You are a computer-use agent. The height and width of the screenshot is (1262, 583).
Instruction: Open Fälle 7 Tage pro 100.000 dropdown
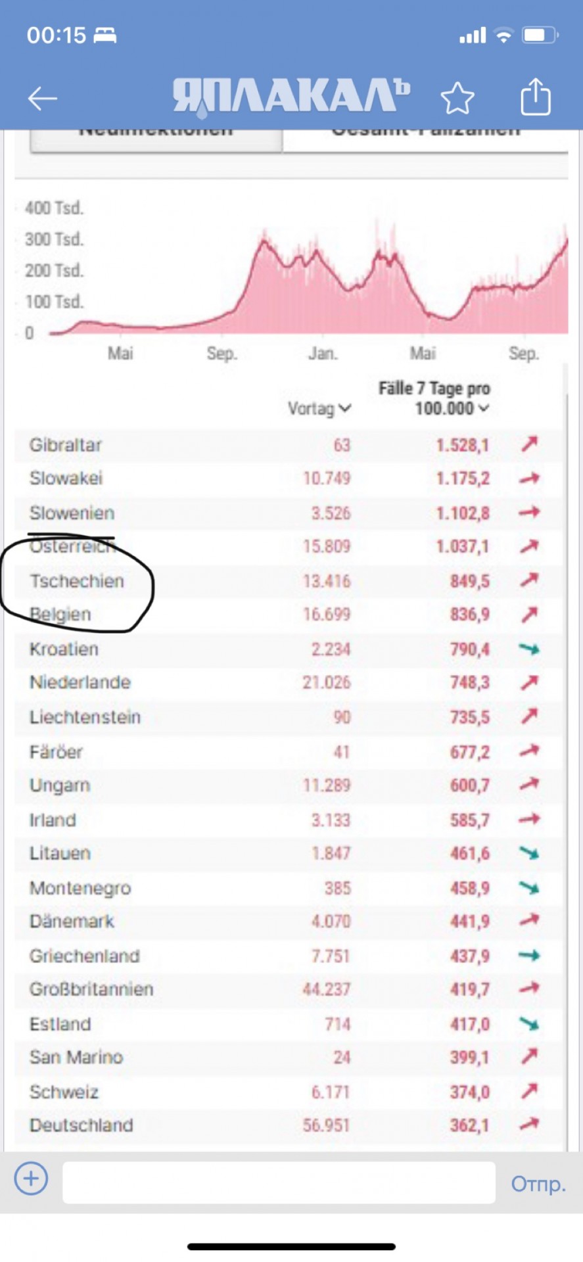tap(435, 398)
